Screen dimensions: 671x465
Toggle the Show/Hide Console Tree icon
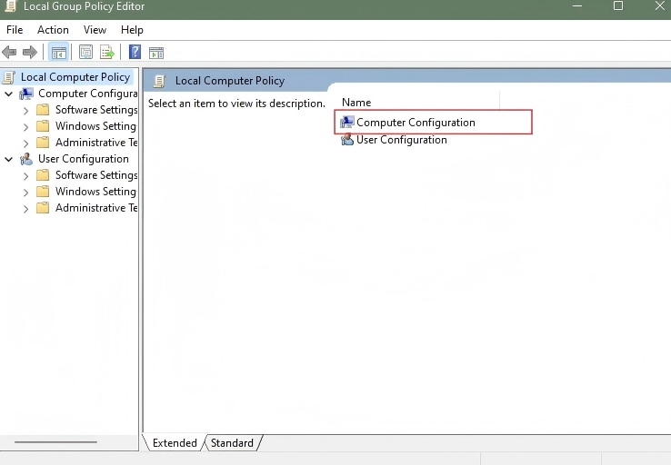pyautogui.click(x=58, y=53)
